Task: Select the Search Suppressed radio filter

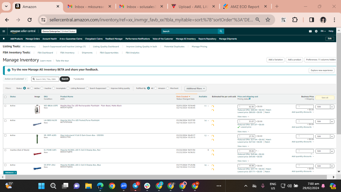Action: 87,88
